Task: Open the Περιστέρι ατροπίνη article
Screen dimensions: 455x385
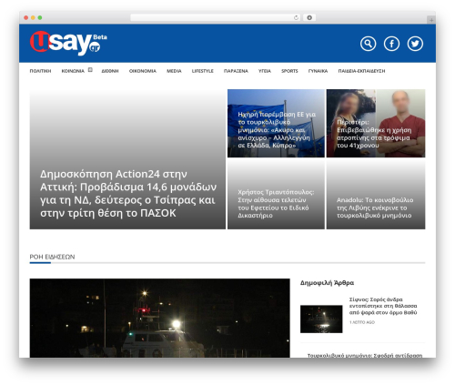Action: [x=376, y=123]
